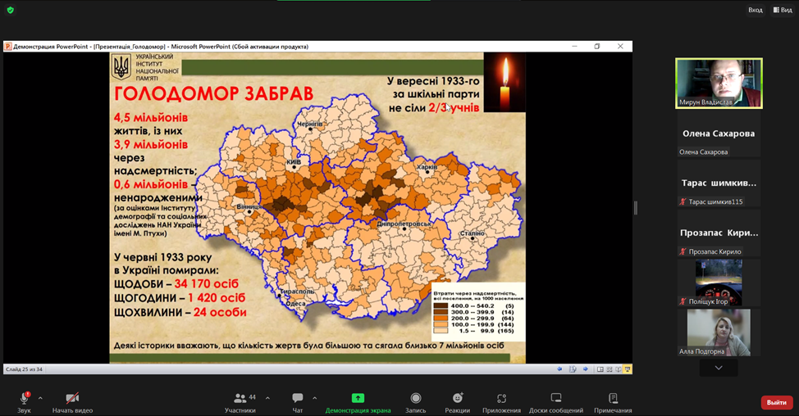Toggle the microphone Звук button
Screen dimensions: 799x416
pos(24,400)
